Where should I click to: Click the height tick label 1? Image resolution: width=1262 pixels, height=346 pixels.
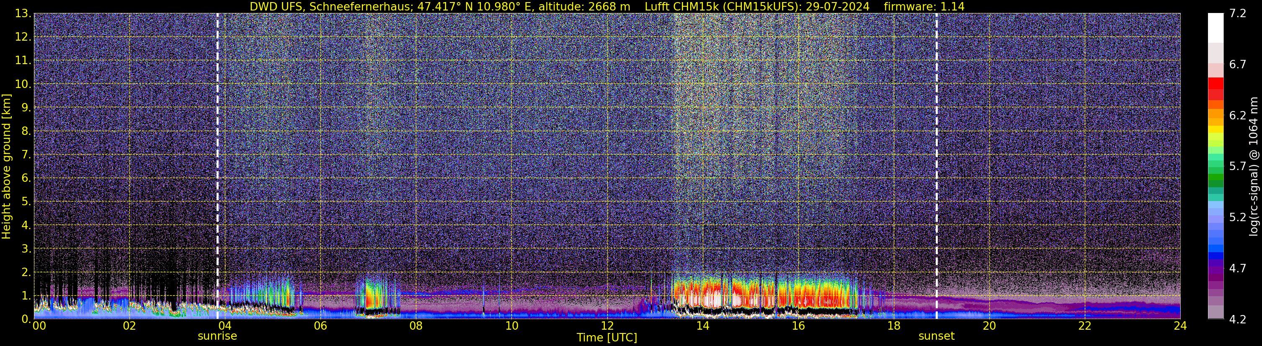click(26, 296)
